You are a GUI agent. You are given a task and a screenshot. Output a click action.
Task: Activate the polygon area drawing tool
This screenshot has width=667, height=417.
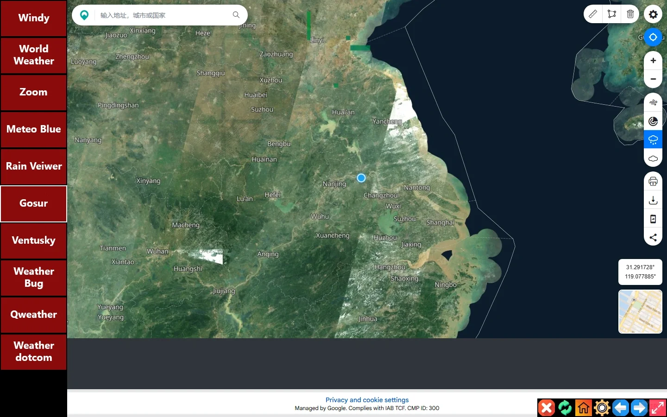(x=612, y=14)
